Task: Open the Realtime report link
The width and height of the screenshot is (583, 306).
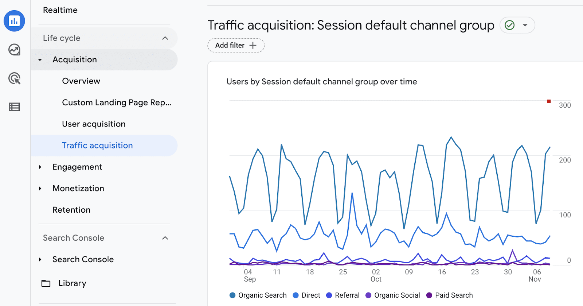Action: pos(60,10)
